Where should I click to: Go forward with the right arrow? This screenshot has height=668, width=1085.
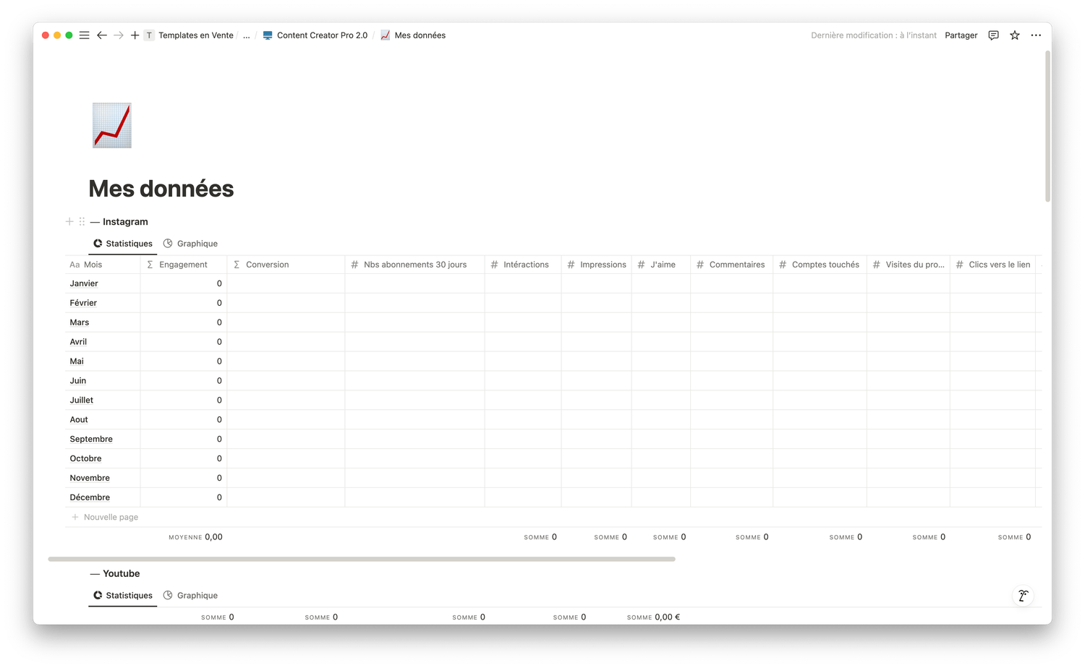pyautogui.click(x=119, y=35)
